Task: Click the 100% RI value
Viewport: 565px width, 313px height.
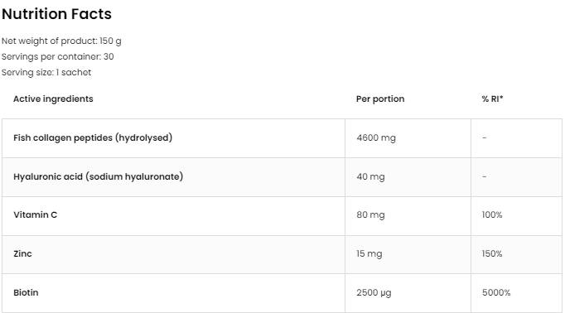Action: pos(492,215)
